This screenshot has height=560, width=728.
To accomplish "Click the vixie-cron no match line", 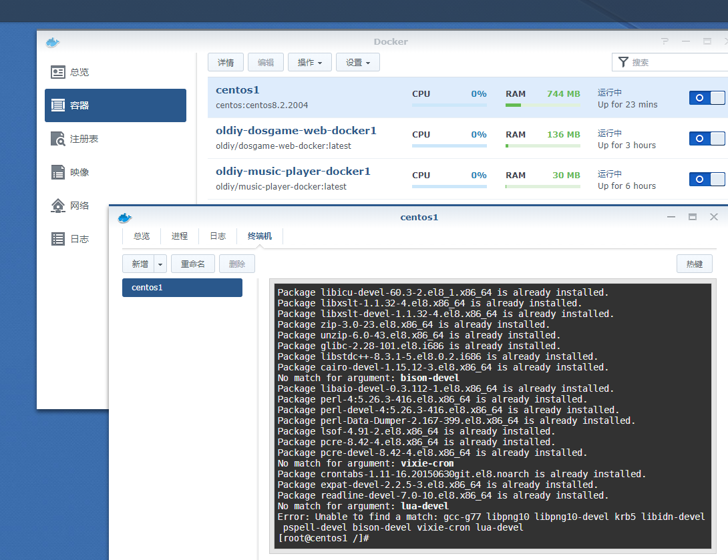I will click(365, 463).
